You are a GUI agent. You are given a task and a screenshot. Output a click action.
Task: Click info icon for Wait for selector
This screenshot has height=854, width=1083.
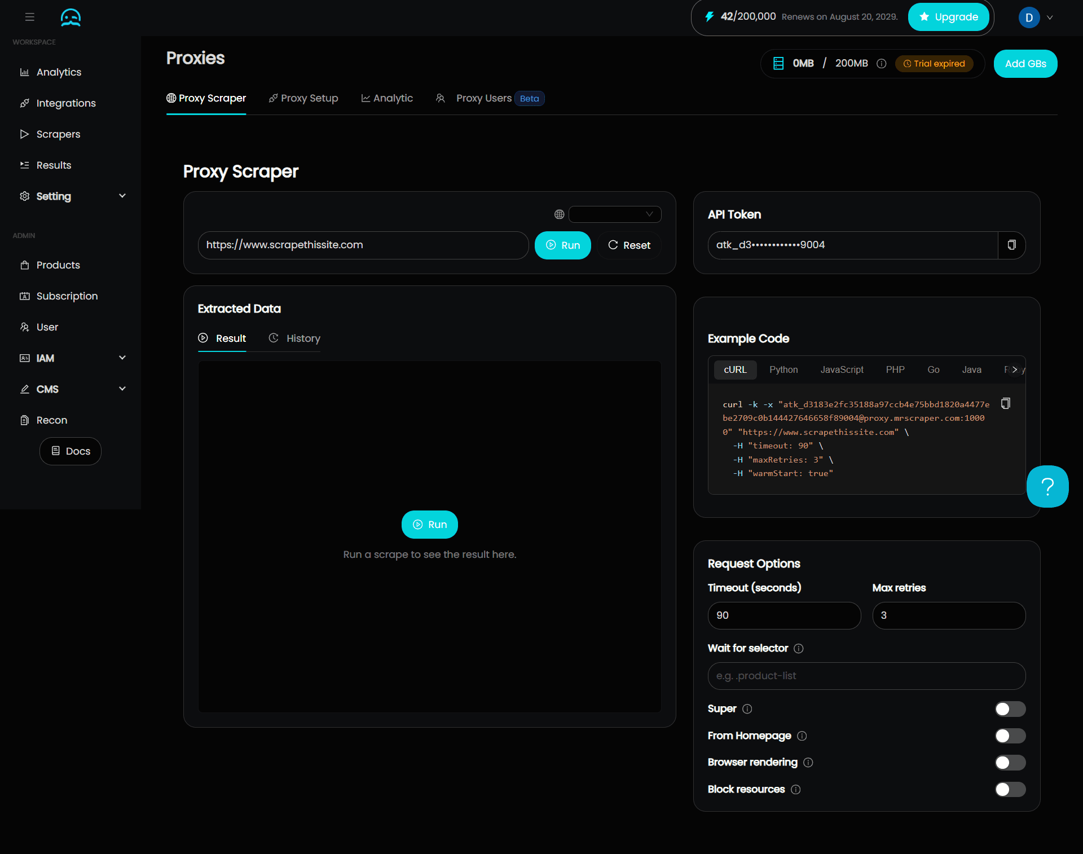[798, 649]
